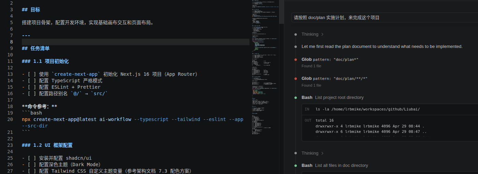The width and height of the screenshot is (478, 174).
Task: Click the red status dot beside Glob "doc/plan/**/*"
Action: (x=295, y=79)
